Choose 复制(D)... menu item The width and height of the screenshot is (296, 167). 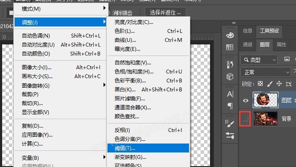[60, 126]
